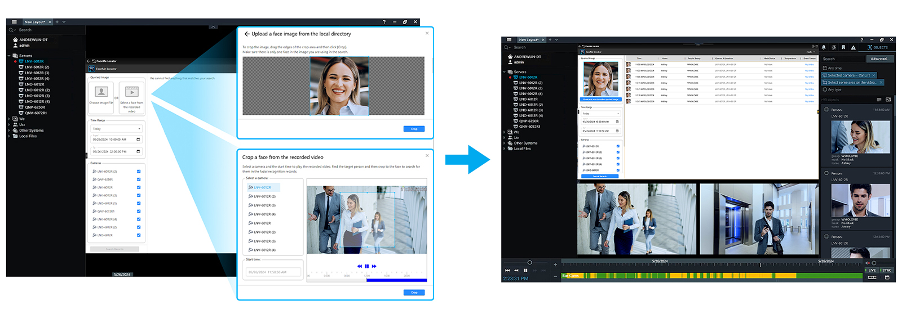The image size is (902, 319).
Task: Click Crop button in upload dialog
Action: click(414, 129)
